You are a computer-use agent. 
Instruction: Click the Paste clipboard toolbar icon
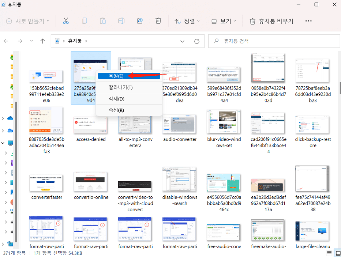[x=103, y=21]
